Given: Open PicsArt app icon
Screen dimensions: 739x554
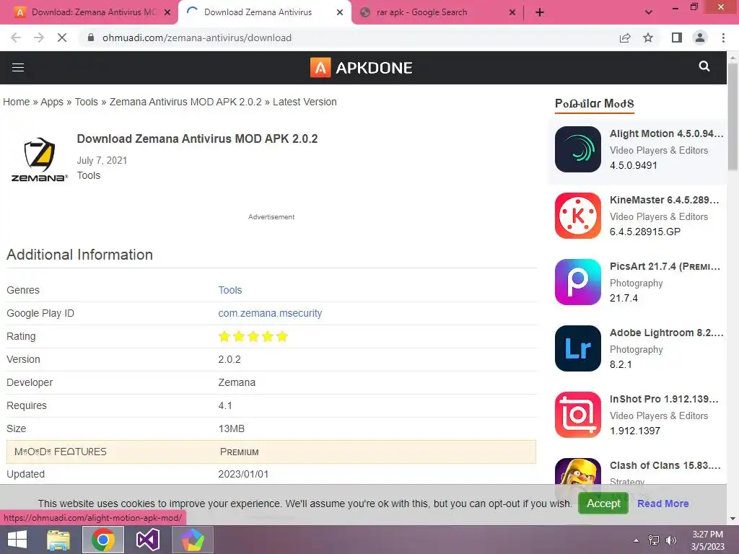Looking at the screenshot, I should 578,282.
